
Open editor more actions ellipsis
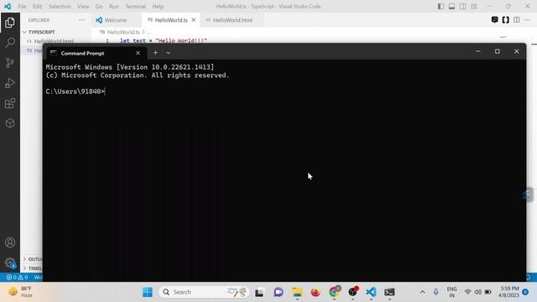pyautogui.click(x=527, y=20)
